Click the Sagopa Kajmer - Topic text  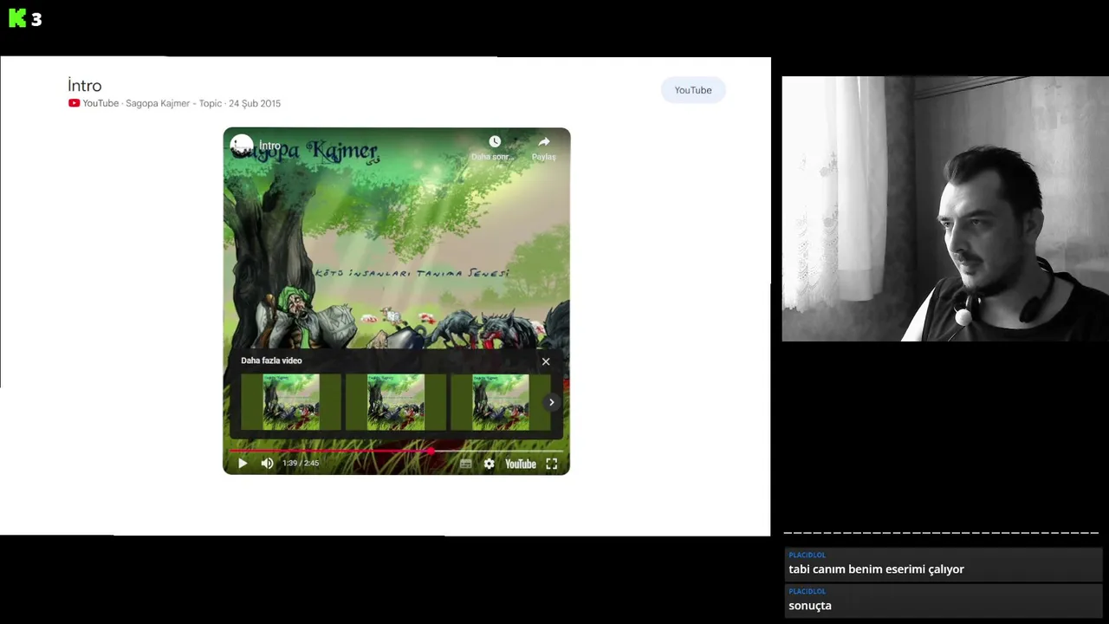pyautogui.click(x=173, y=103)
